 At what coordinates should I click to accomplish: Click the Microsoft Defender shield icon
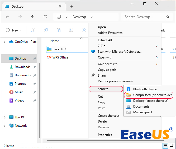pyautogui.click(x=93, y=52)
